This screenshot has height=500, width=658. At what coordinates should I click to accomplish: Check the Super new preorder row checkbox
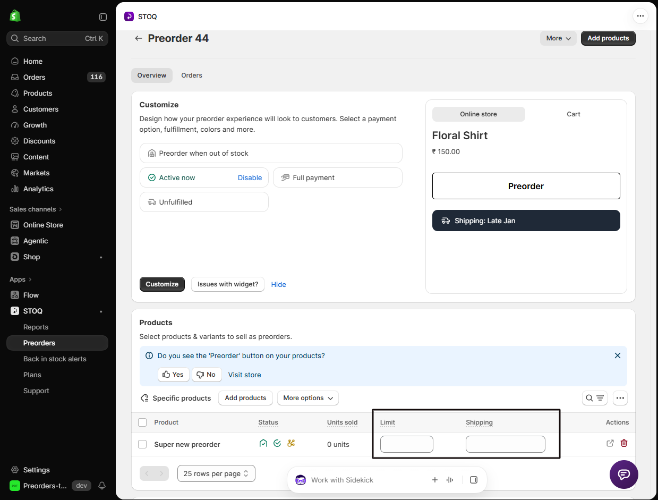click(x=142, y=444)
